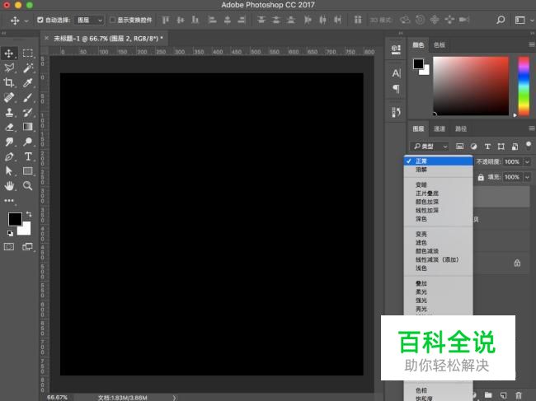Change screen mode icon in toolbox
The image size is (536, 401).
coord(27,246)
